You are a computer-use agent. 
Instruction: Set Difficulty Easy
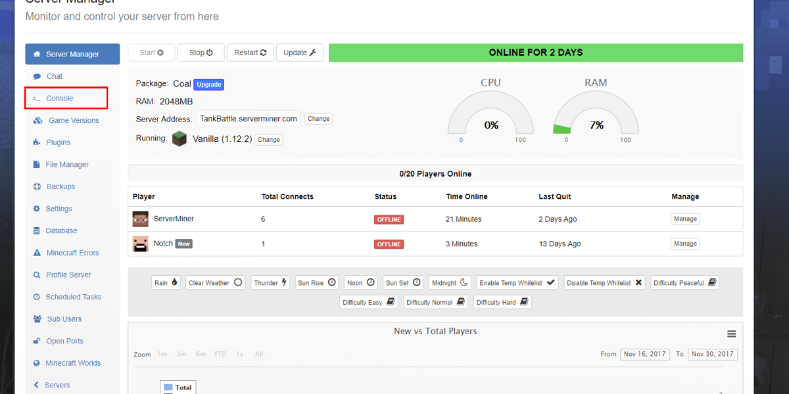click(x=369, y=303)
